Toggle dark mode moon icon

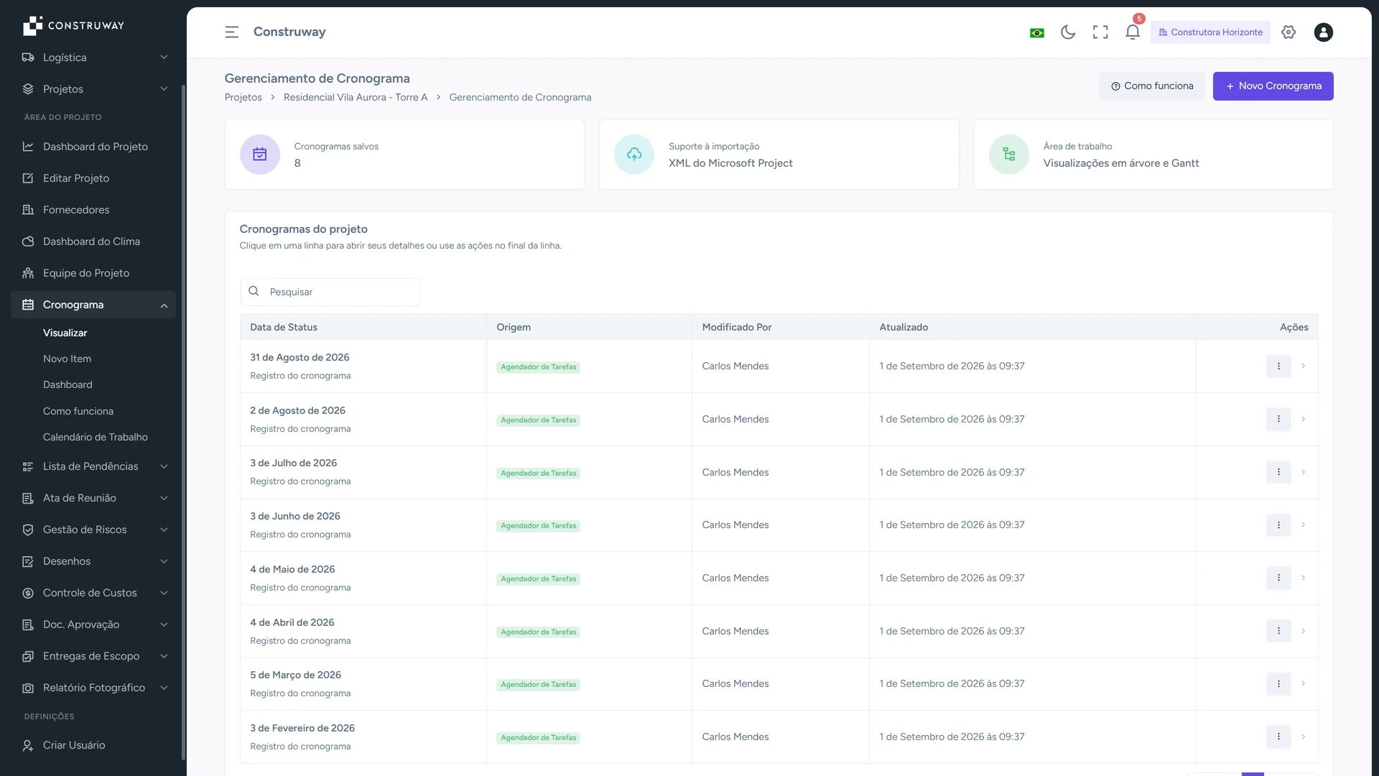point(1068,32)
